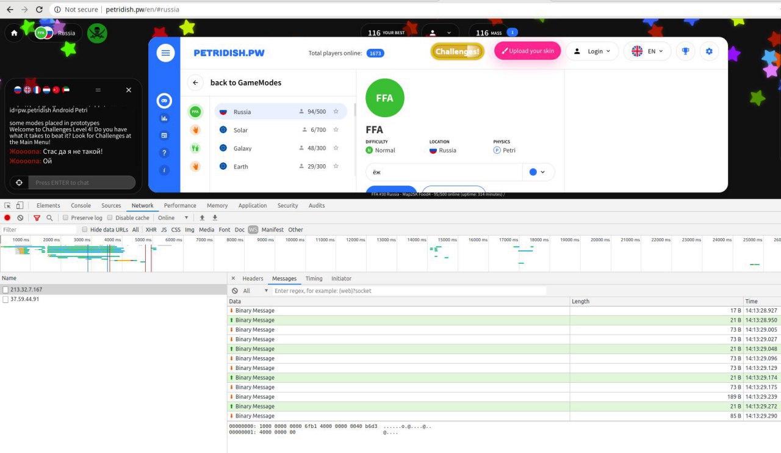Click the home icon in game header
This screenshot has width=781, height=453.
pyautogui.click(x=14, y=33)
